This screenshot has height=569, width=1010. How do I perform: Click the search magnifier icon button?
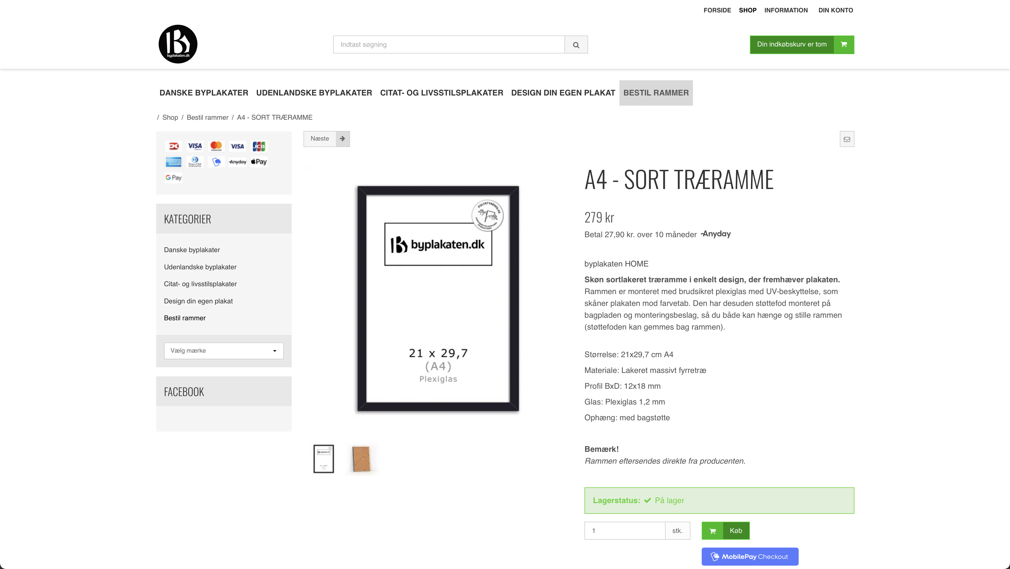(575, 45)
